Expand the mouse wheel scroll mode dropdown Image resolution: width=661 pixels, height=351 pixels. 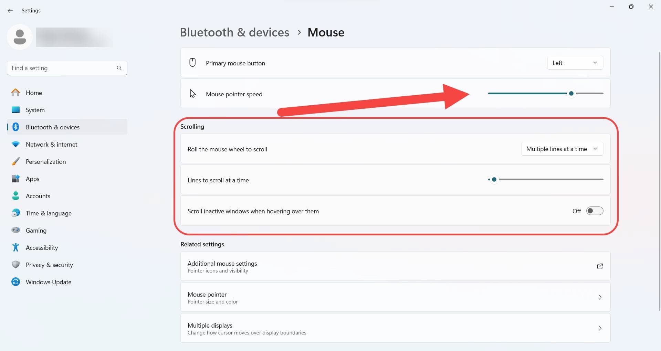(x=562, y=149)
